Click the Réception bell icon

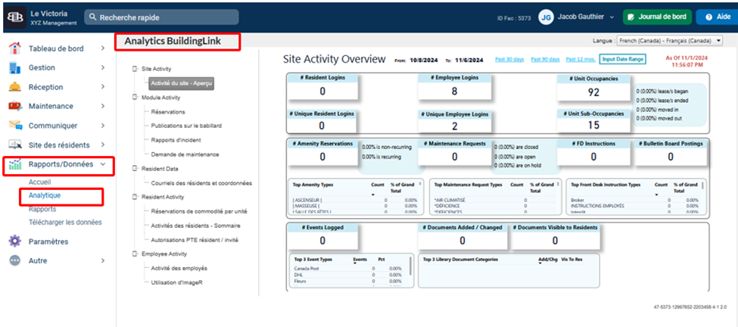pos(15,87)
